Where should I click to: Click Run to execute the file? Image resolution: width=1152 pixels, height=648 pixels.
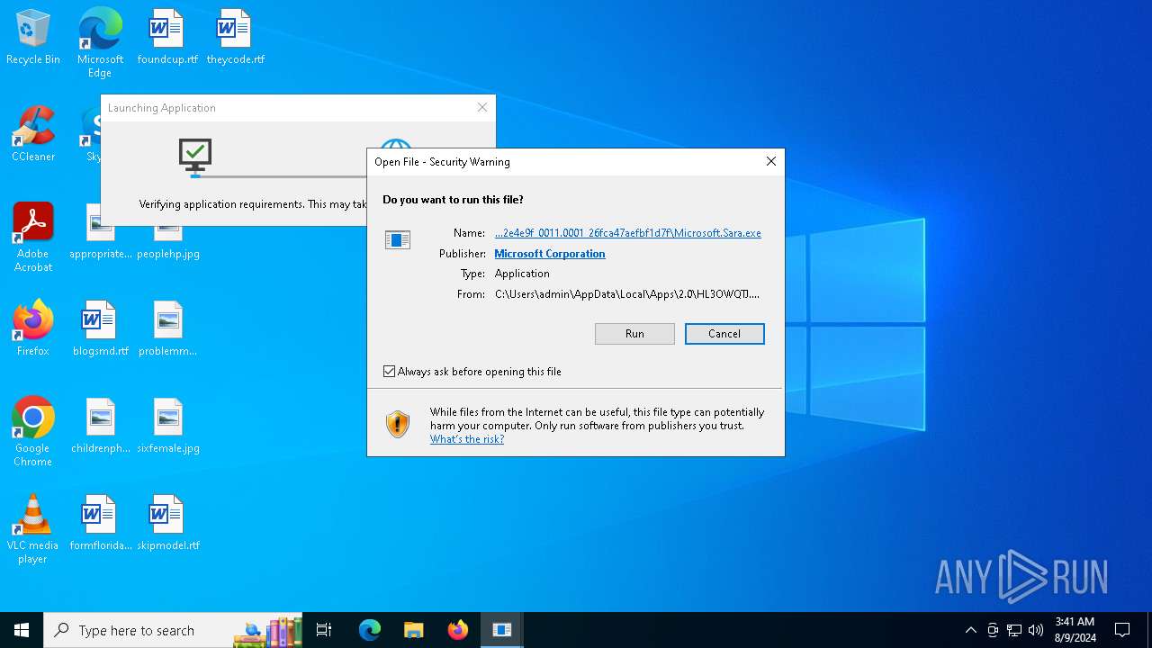(x=634, y=334)
